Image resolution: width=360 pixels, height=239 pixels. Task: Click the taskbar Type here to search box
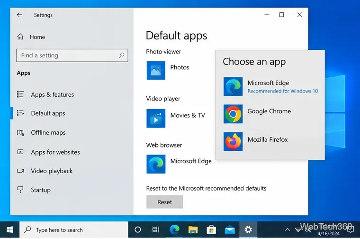click(74, 230)
